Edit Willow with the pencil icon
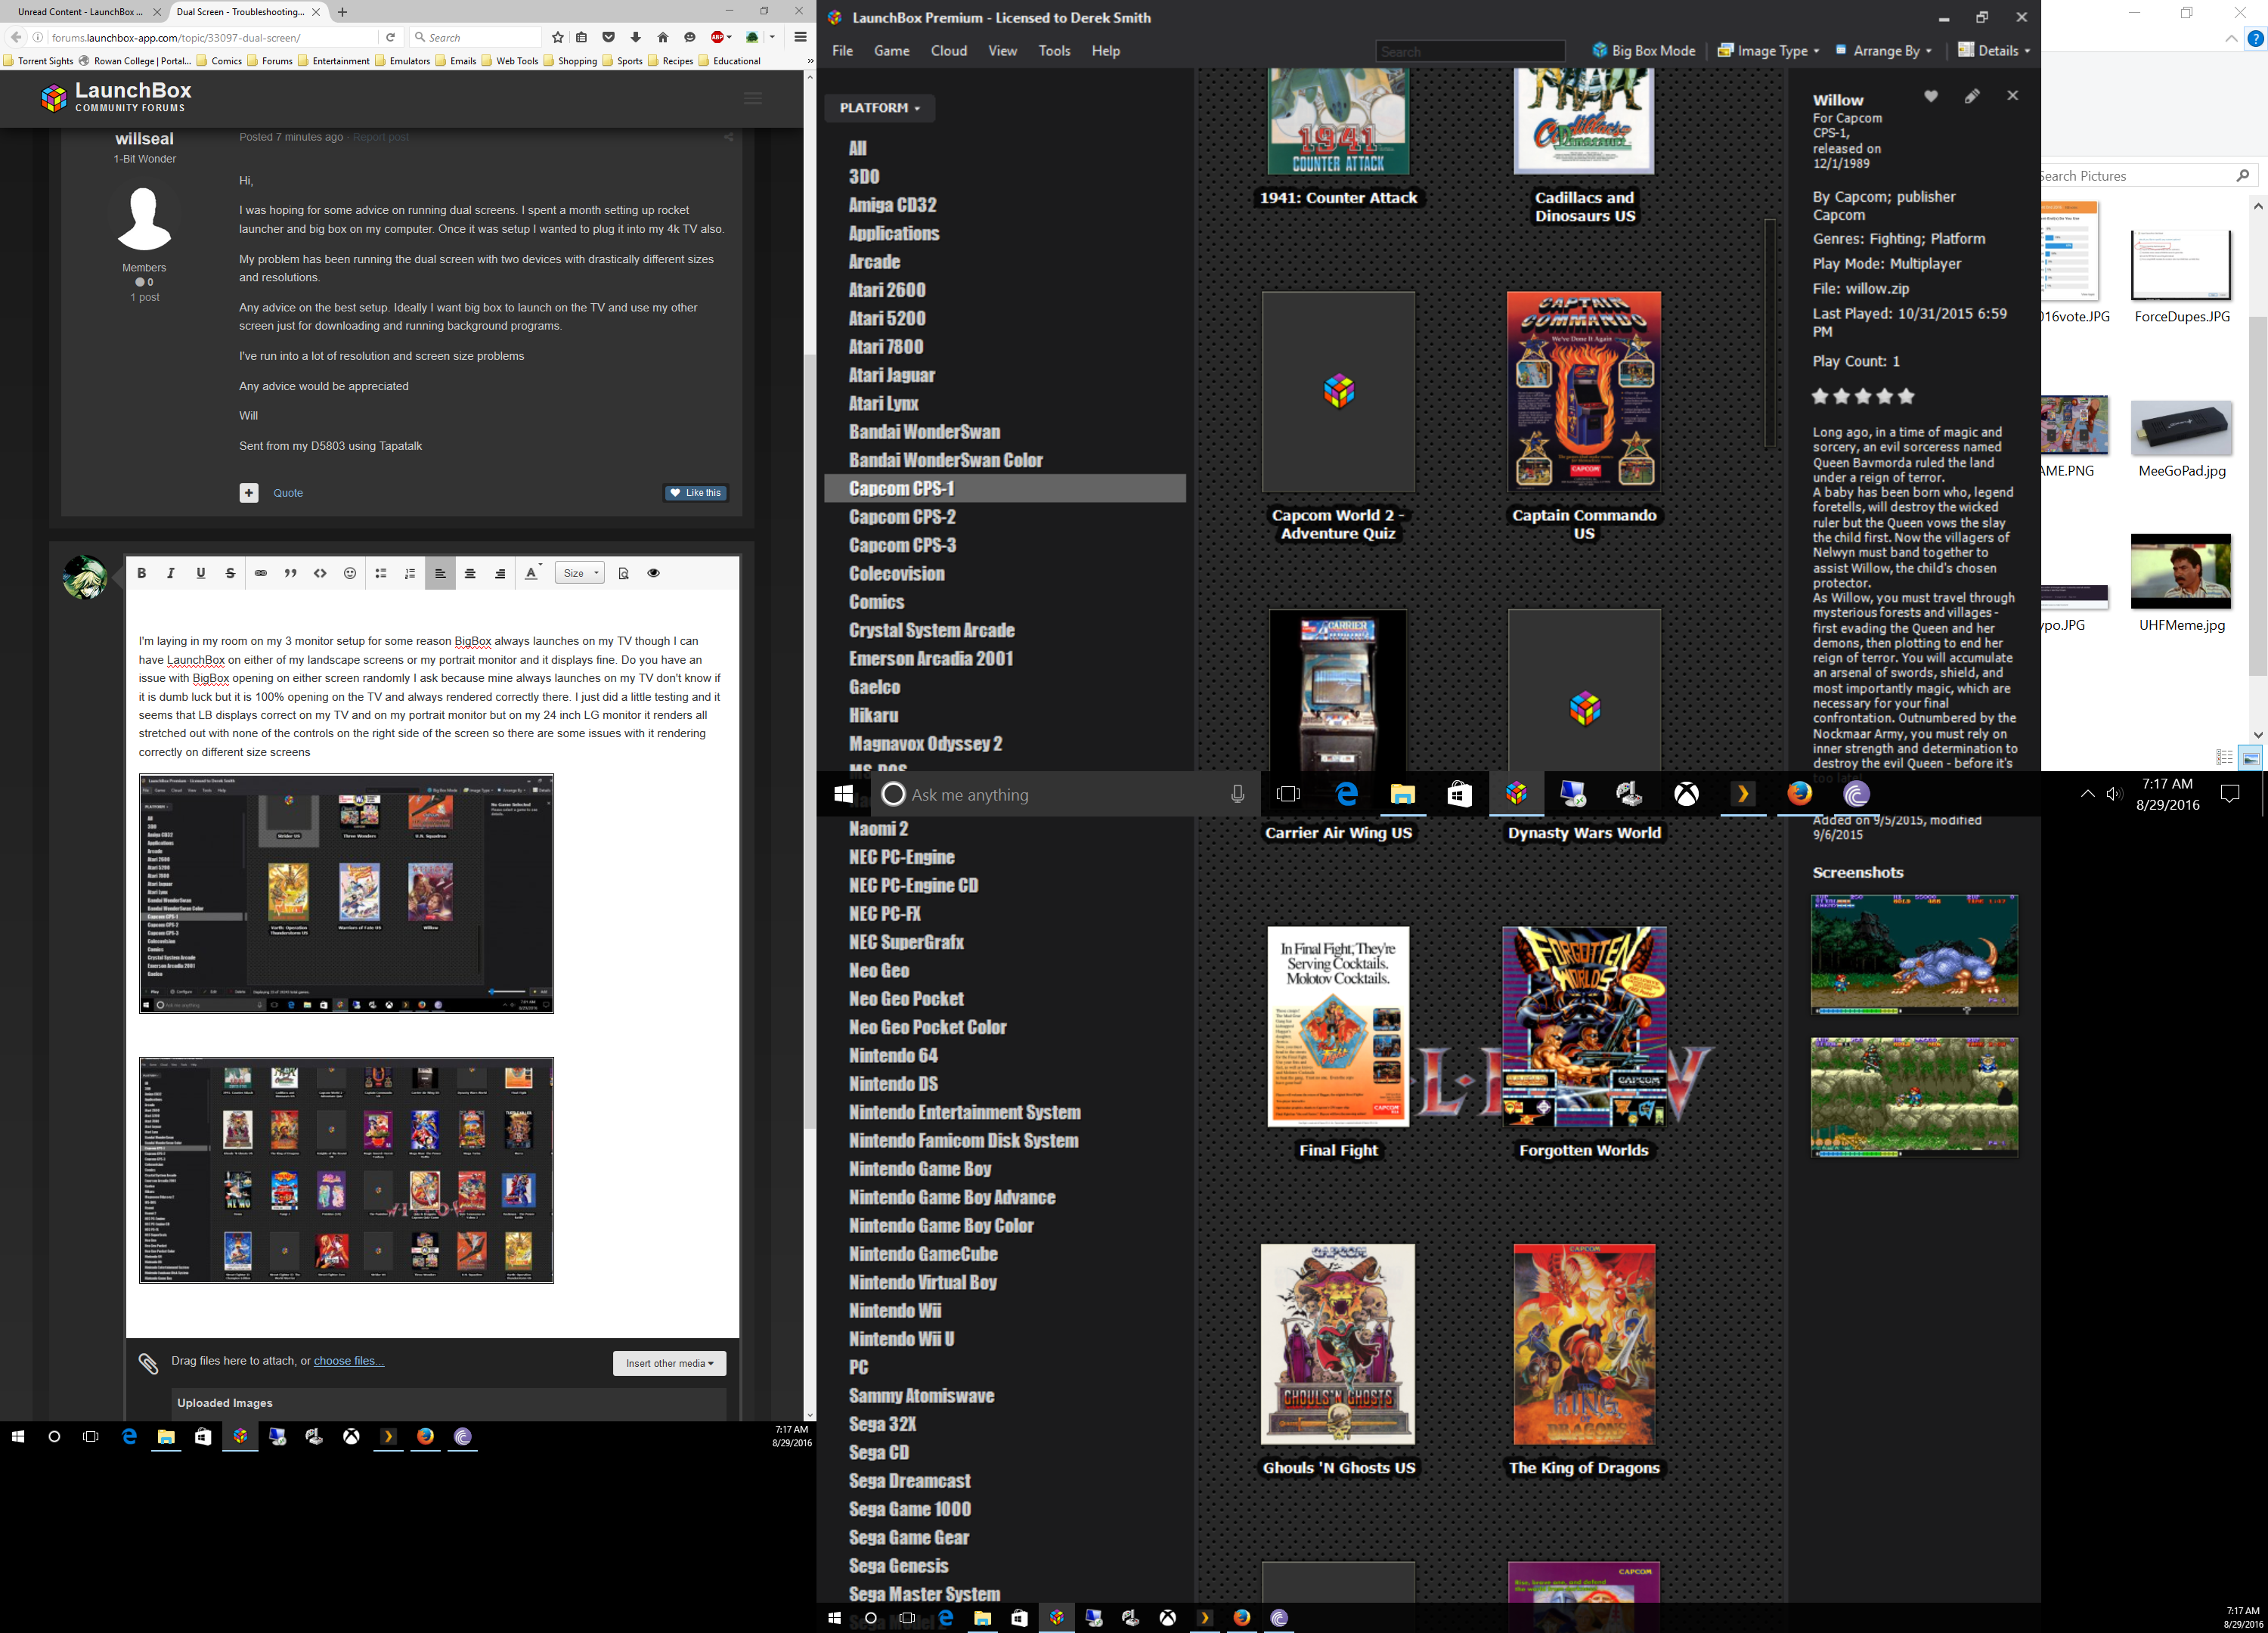The height and width of the screenshot is (1633, 2268). 1972,96
